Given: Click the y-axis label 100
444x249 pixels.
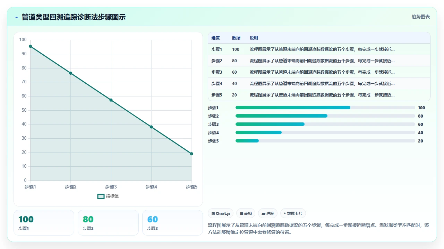Looking at the screenshot, I should [23, 40].
